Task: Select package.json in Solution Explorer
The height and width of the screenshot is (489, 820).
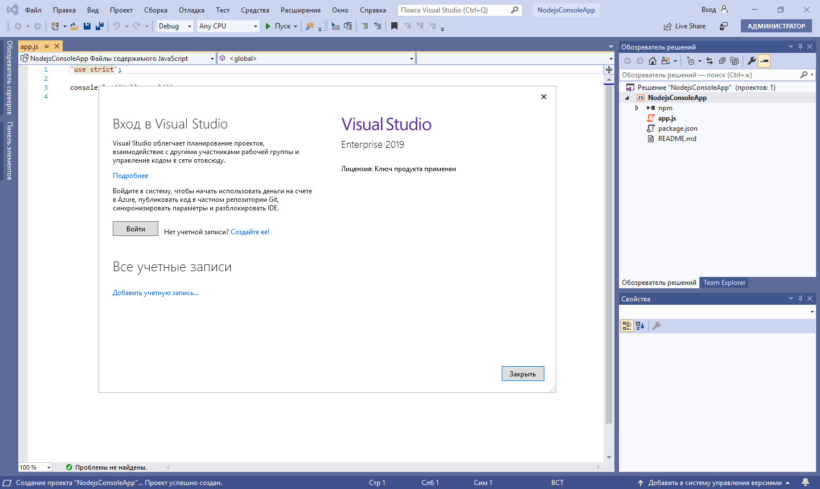Action: point(678,129)
